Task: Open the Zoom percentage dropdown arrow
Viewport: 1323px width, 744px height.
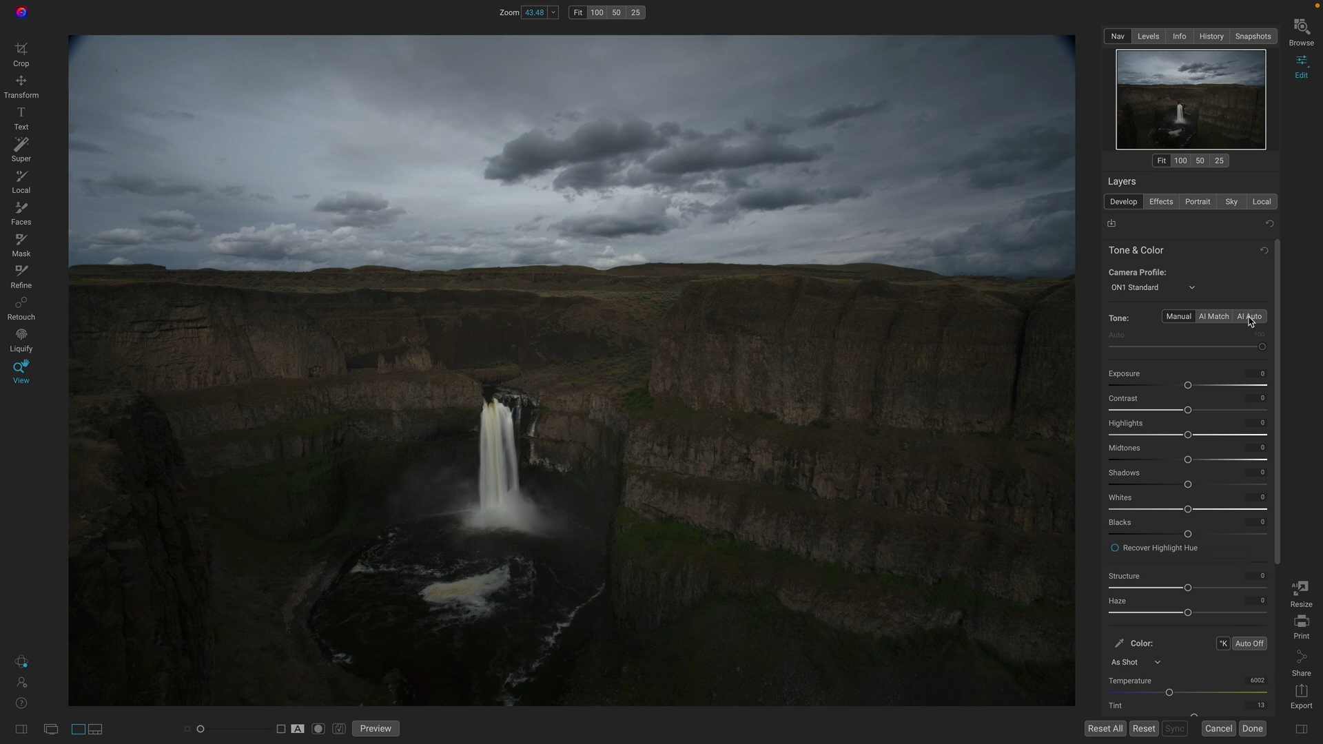Action: [553, 12]
